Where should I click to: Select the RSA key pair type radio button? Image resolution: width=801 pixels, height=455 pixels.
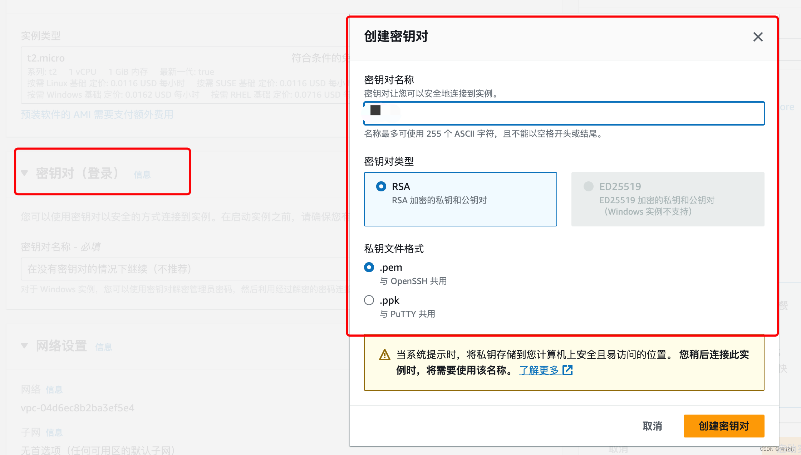point(381,186)
